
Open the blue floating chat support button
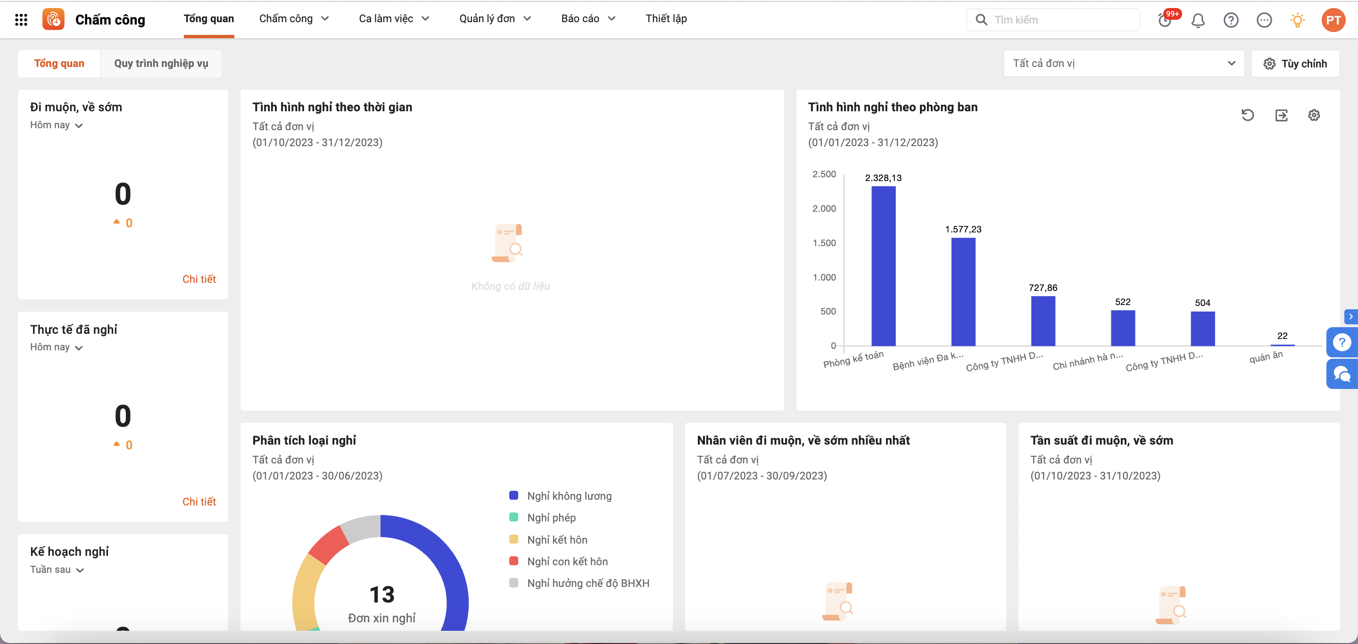pyautogui.click(x=1342, y=374)
